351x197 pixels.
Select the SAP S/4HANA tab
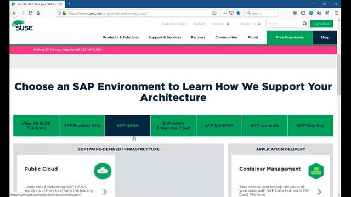click(x=219, y=125)
